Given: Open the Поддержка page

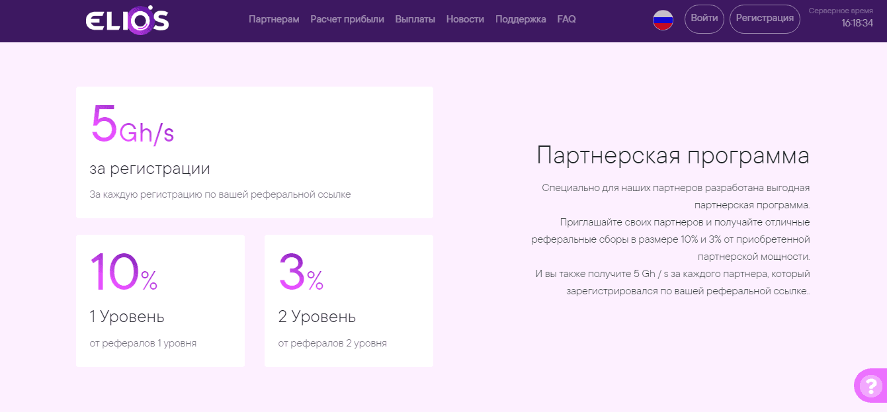Looking at the screenshot, I should 520,20.
